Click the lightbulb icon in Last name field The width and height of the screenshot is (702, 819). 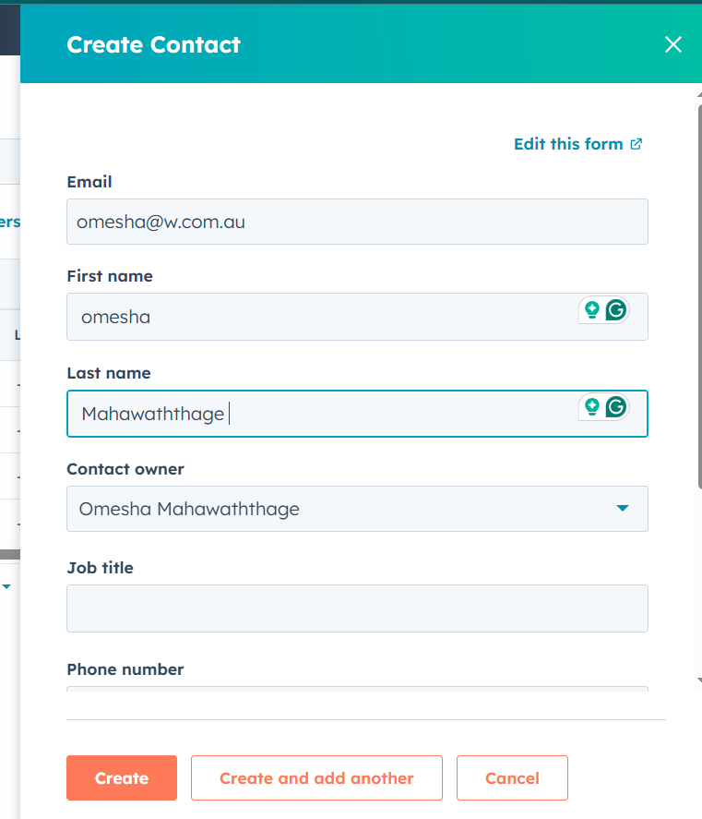click(592, 407)
